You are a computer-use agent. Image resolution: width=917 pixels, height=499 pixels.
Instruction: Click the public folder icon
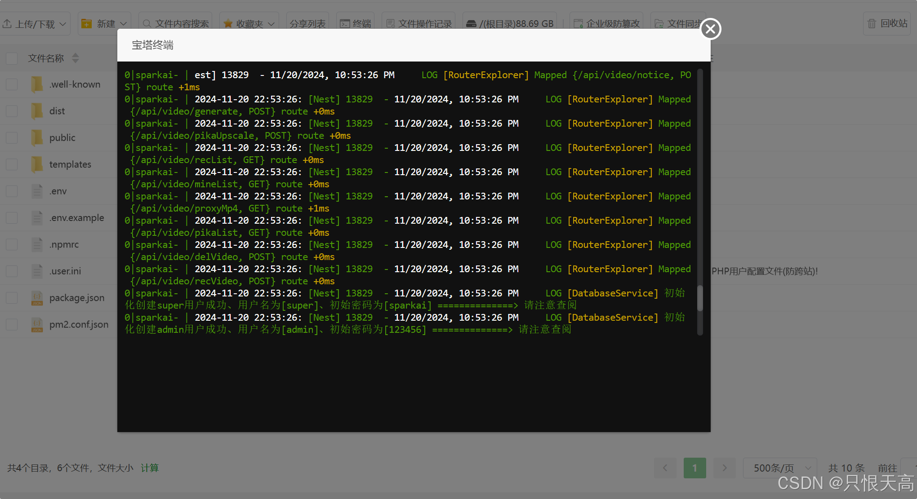37,138
